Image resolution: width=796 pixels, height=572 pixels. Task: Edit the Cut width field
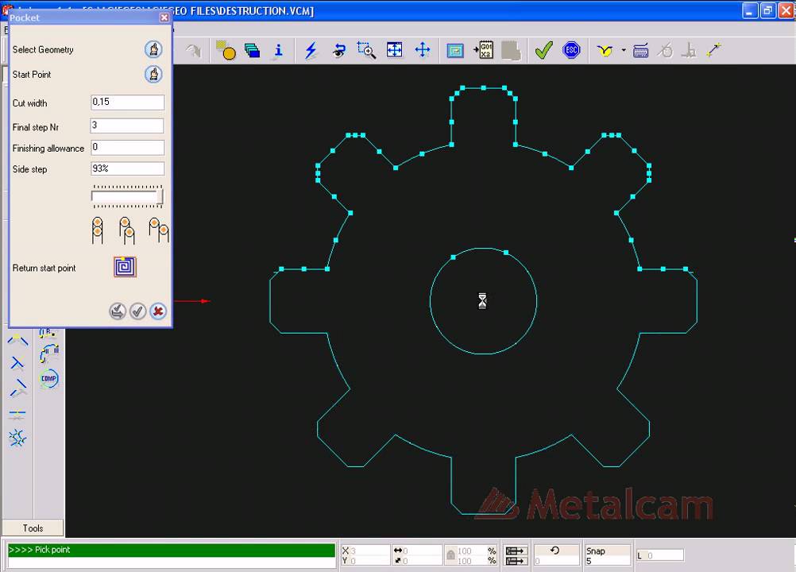pyautogui.click(x=127, y=102)
